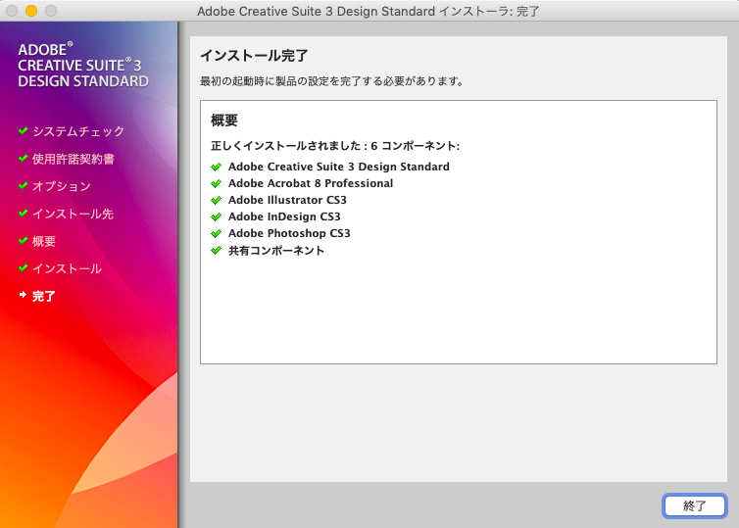Click arrow icon next to 完了 step
Viewport: 739px width, 528px height.
coord(24,295)
